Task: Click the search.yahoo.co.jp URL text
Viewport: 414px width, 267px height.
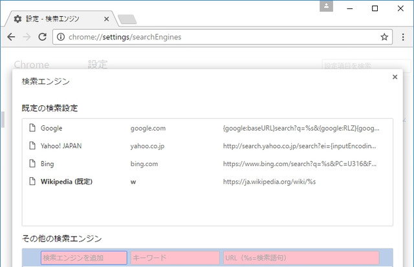Action: tap(300, 146)
